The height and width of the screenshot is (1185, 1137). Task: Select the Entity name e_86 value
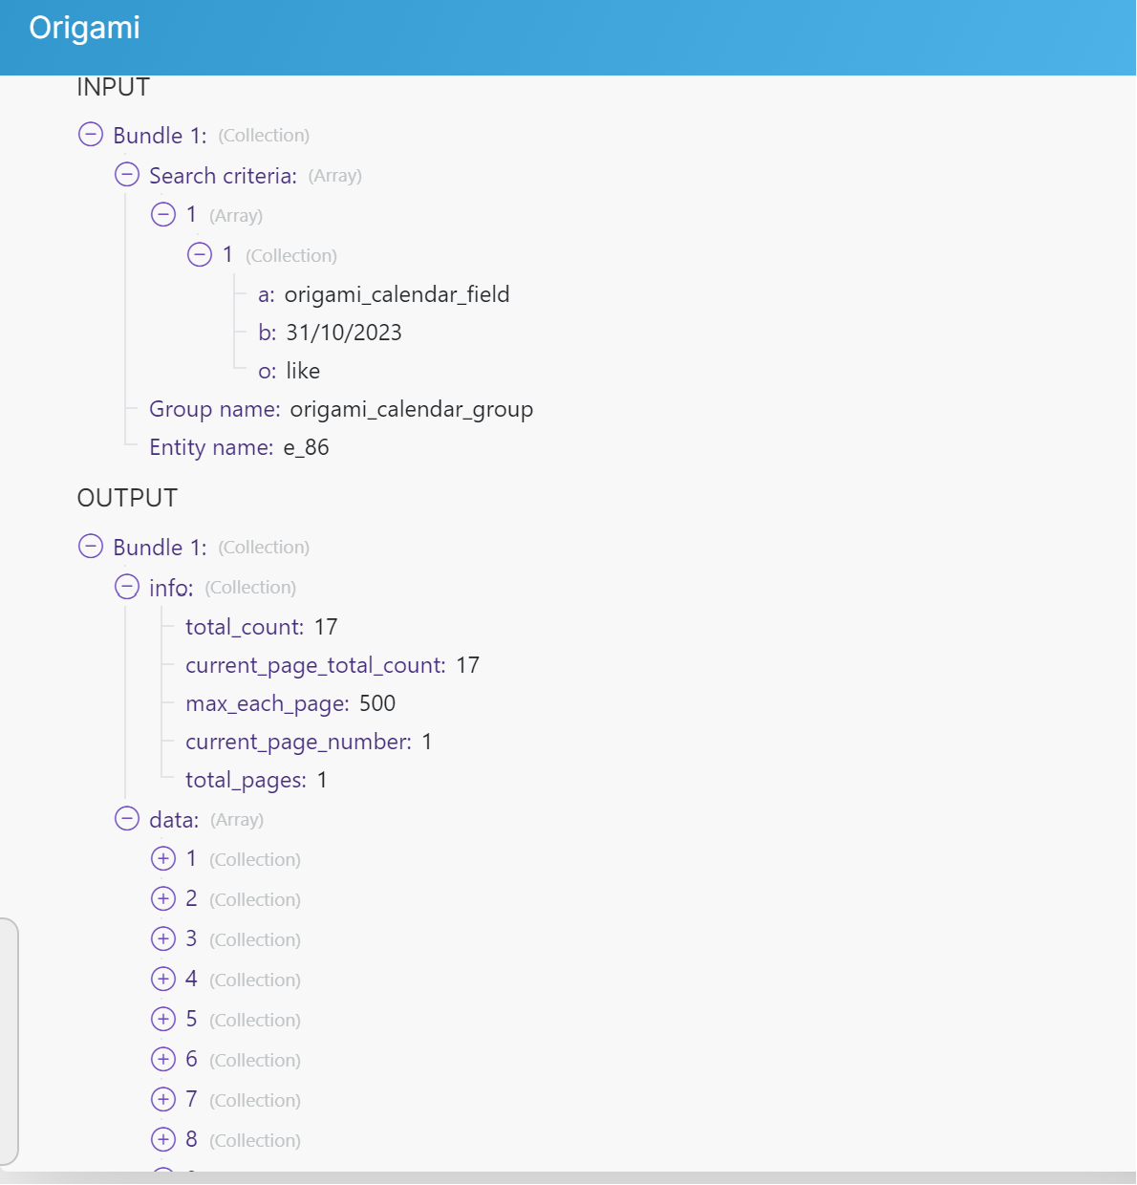pyautogui.click(x=306, y=447)
